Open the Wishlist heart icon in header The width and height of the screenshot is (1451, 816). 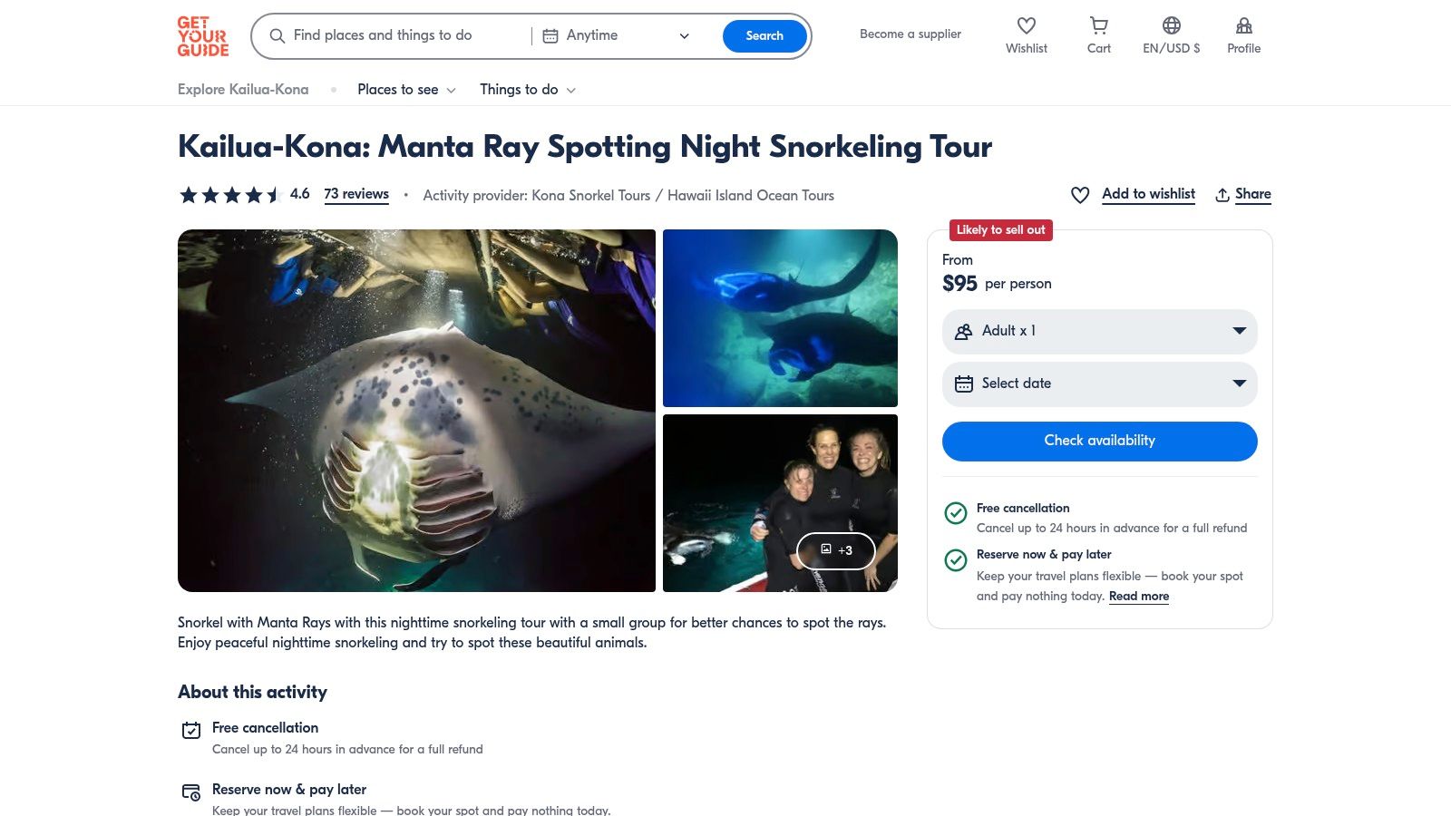point(1026,26)
